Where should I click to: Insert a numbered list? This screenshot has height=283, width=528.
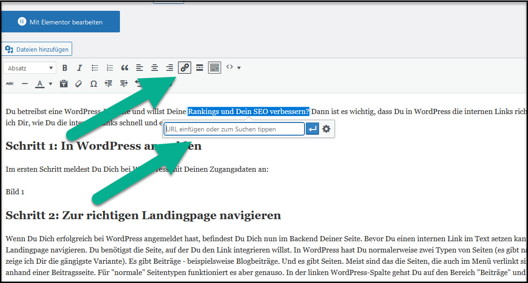click(110, 68)
